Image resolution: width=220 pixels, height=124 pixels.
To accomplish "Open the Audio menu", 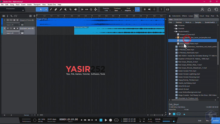I will 29,5.
